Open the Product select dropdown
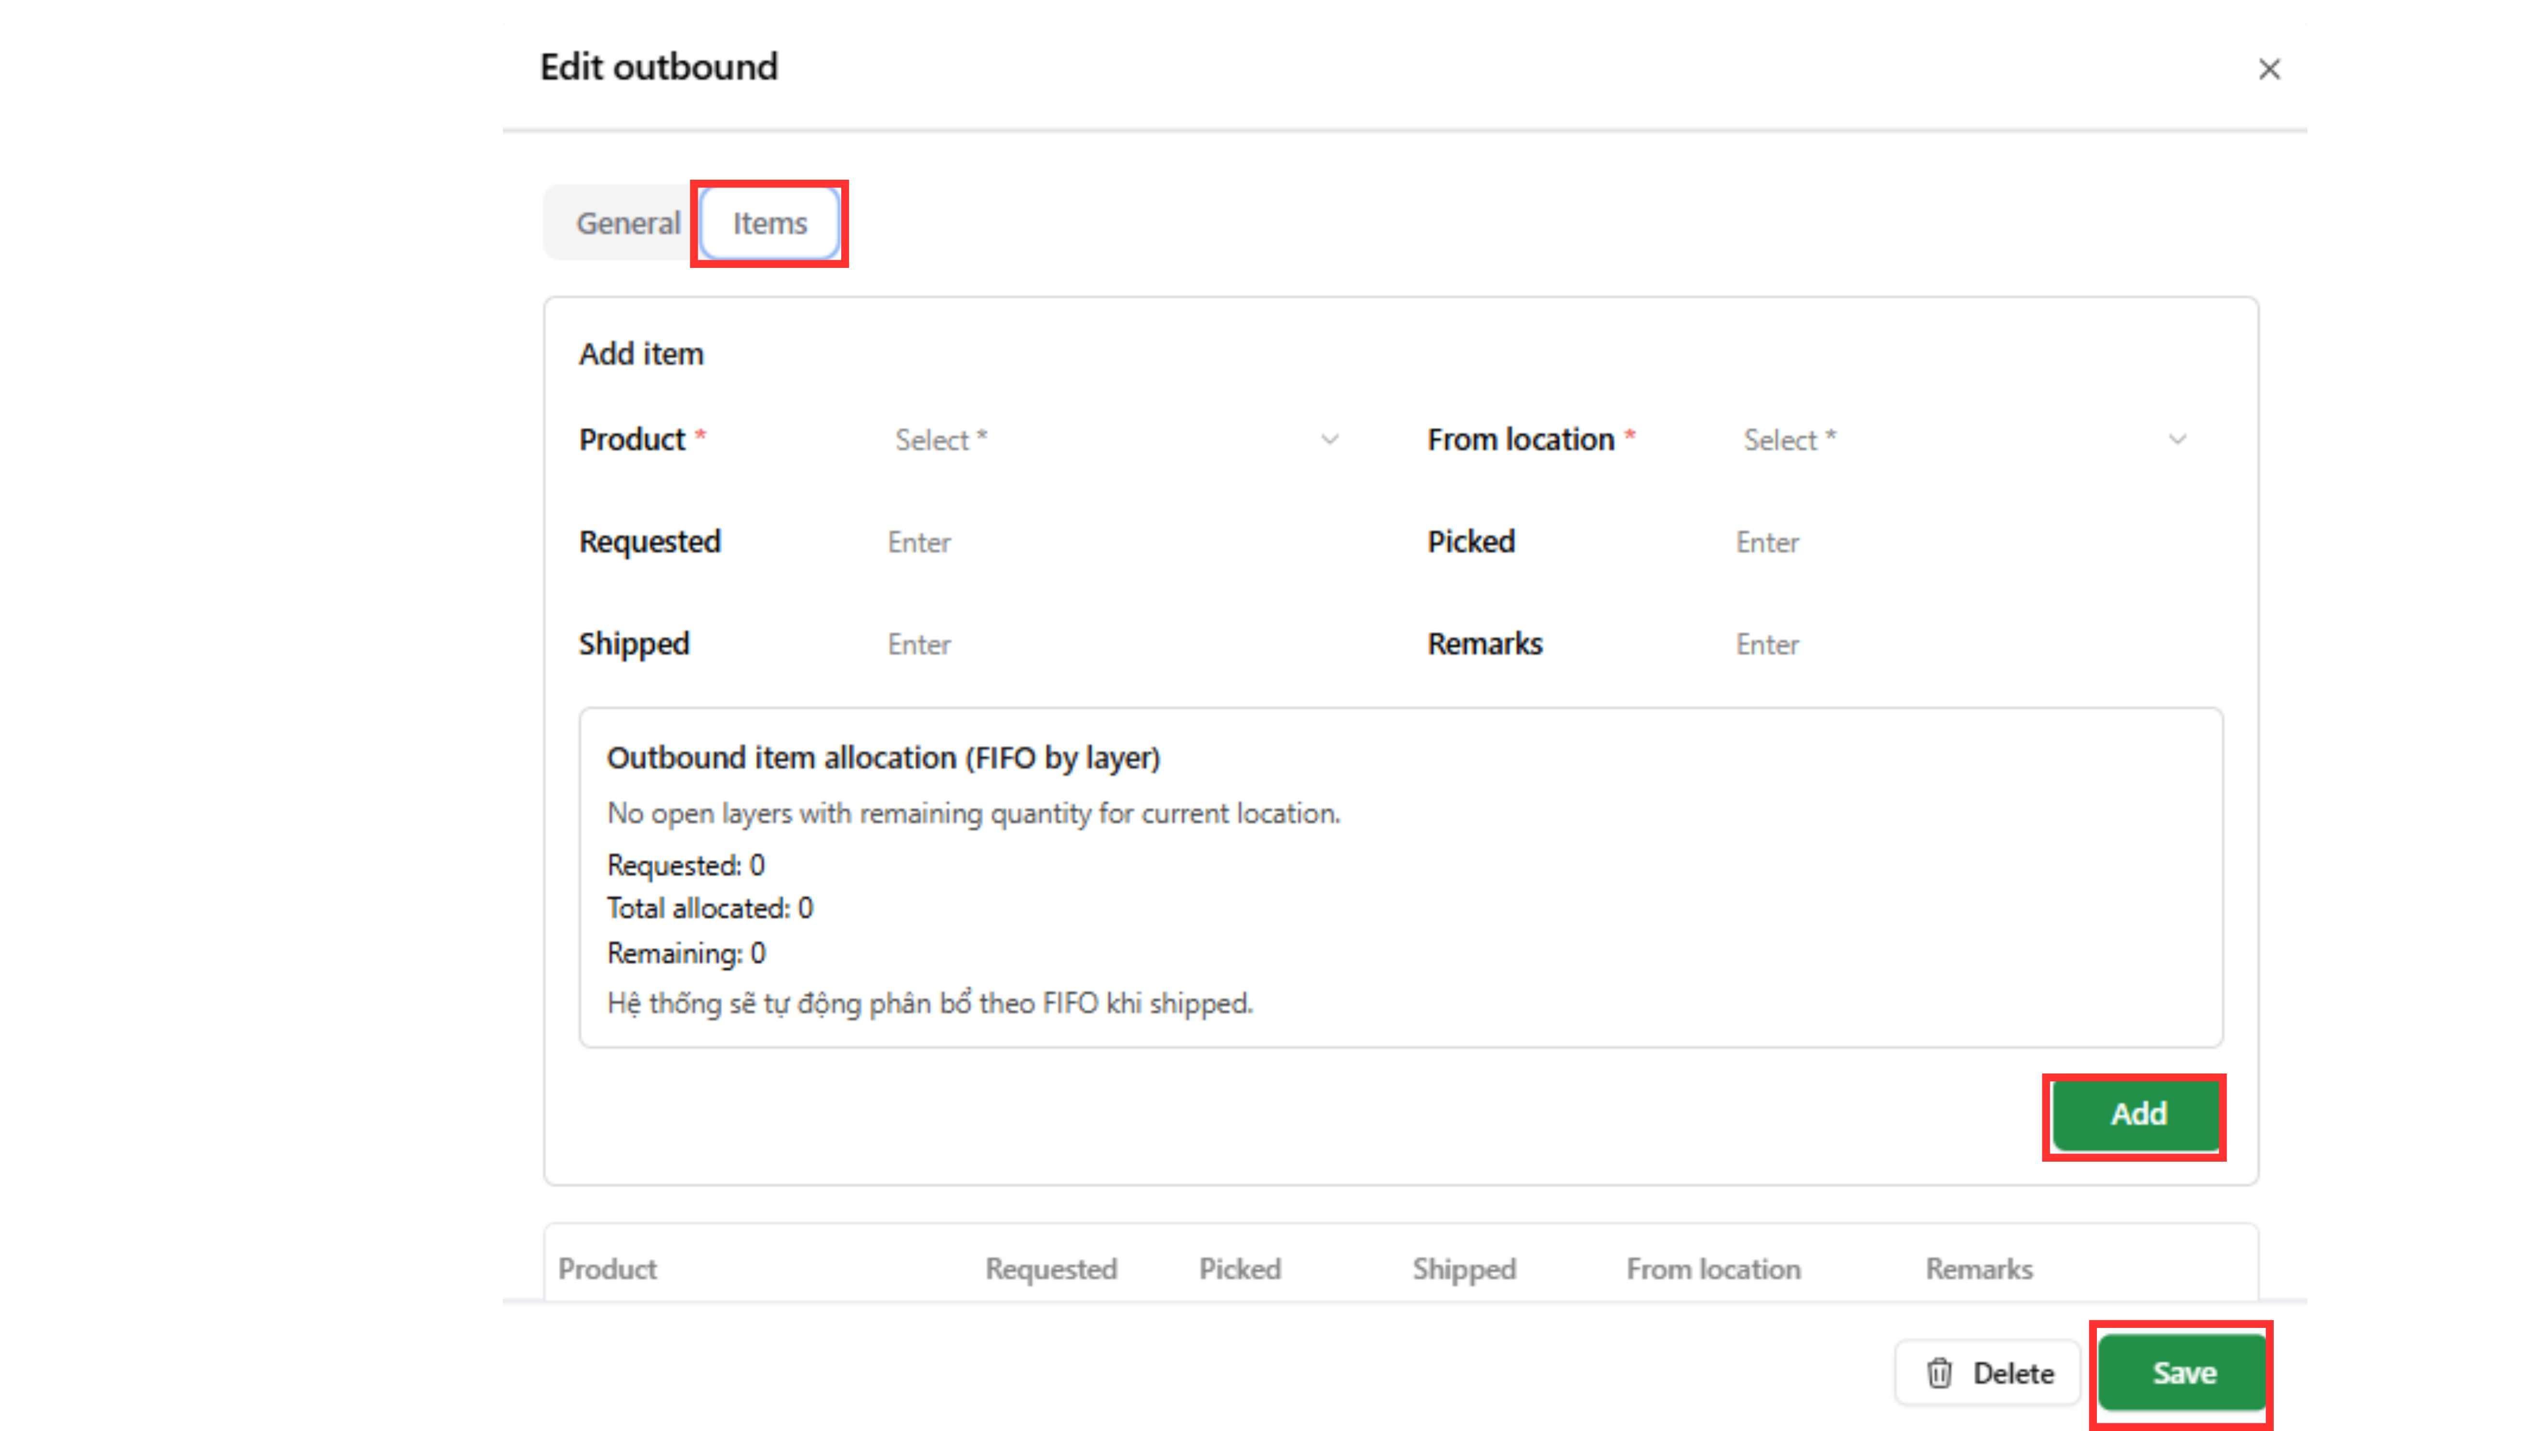The width and height of the screenshot is (2544, 1431). pyautogui.click(x=1106, y=439)
